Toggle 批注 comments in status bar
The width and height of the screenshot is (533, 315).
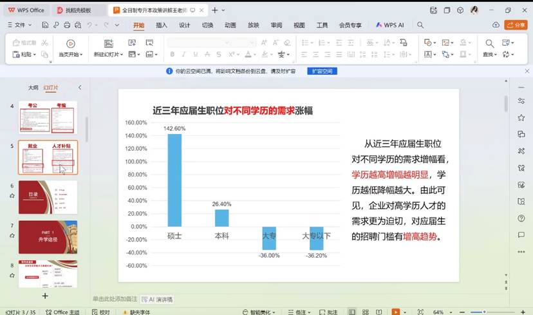click(328, 312)
